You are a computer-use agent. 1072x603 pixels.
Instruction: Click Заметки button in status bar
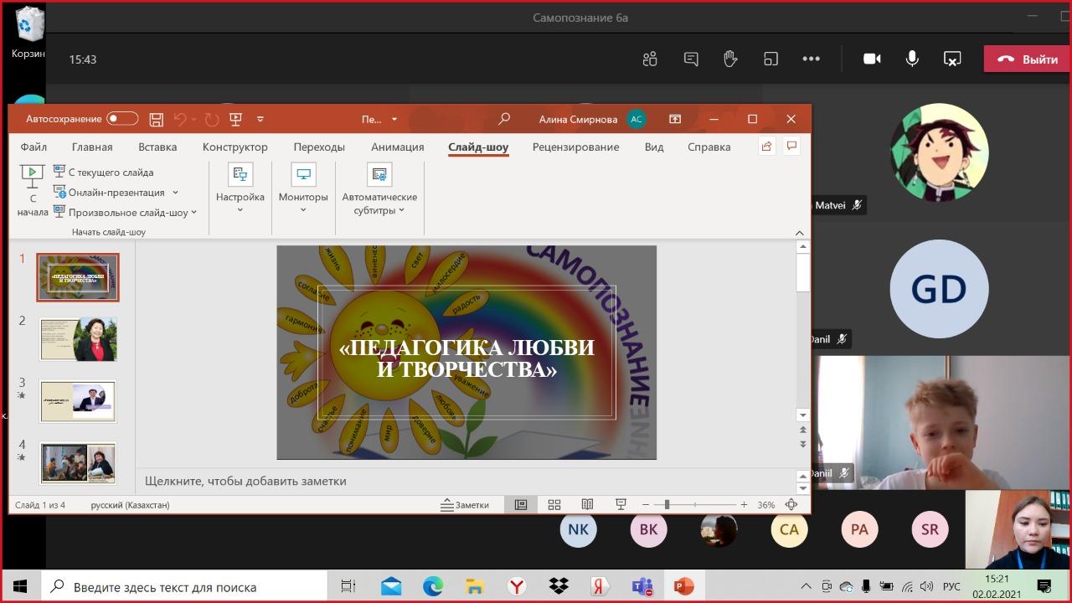pos(466,505)
